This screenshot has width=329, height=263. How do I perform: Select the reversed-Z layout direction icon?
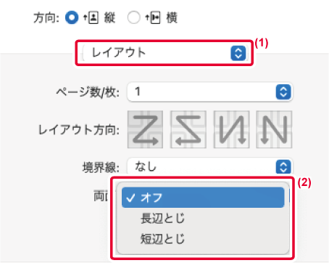188,129
